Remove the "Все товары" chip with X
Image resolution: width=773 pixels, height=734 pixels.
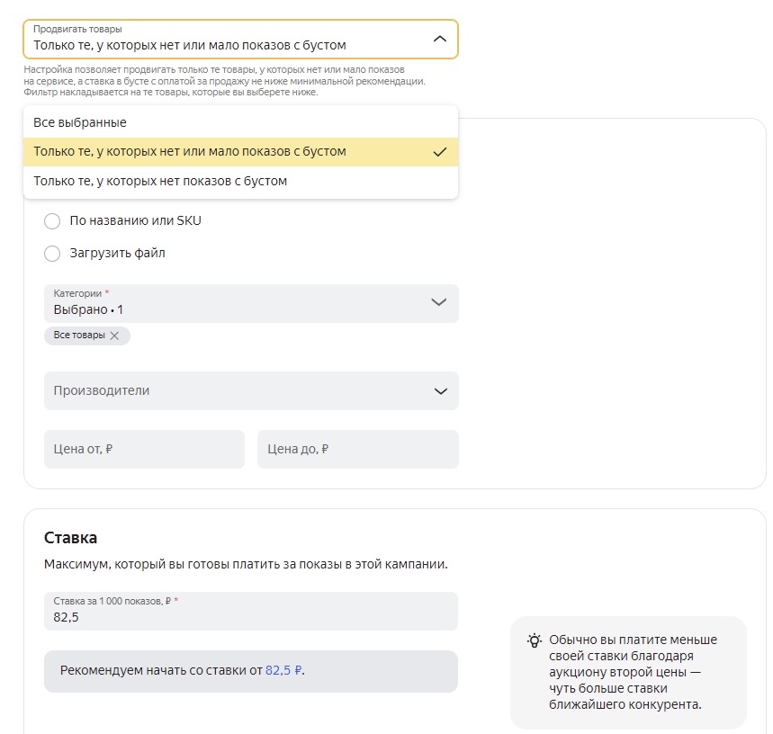pyautogui.click(x=114, y=336)
